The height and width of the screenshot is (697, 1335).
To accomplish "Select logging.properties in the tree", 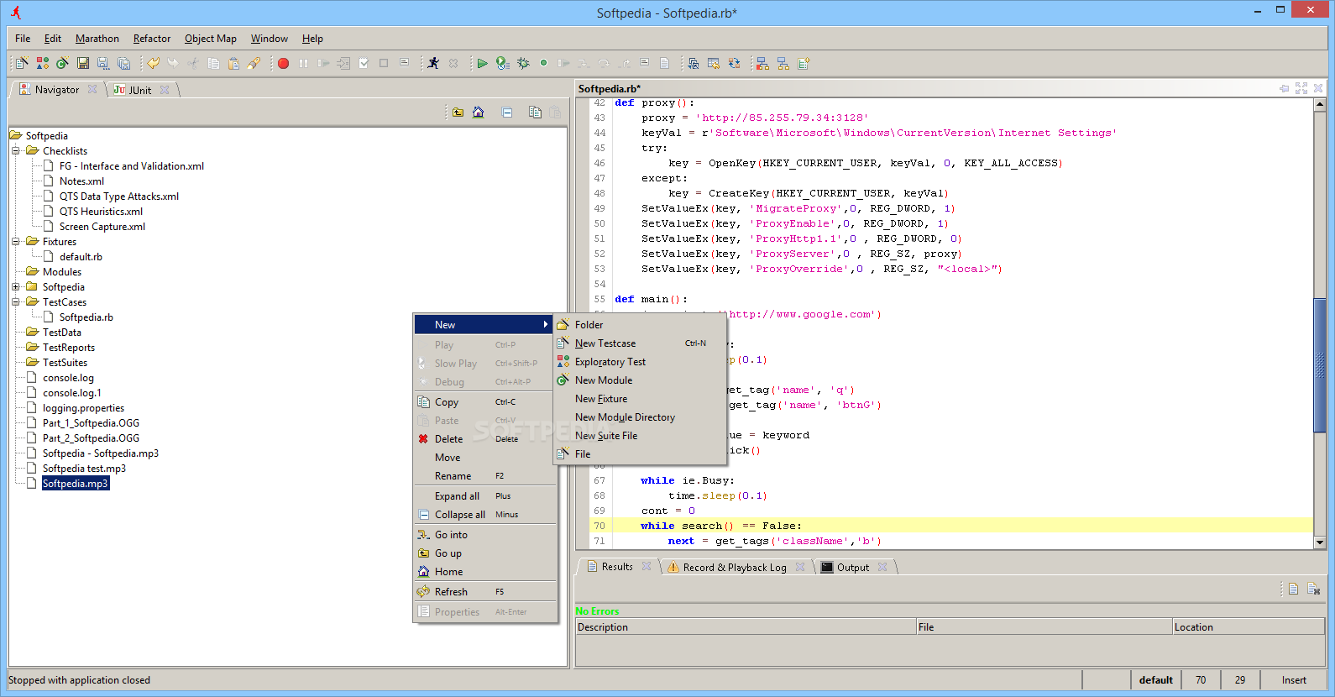I will point(83,408).
